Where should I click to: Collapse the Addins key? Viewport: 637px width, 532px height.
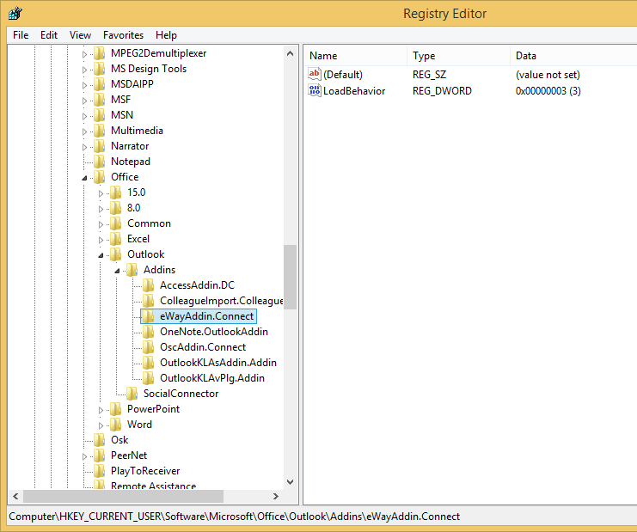click(117, 271)
